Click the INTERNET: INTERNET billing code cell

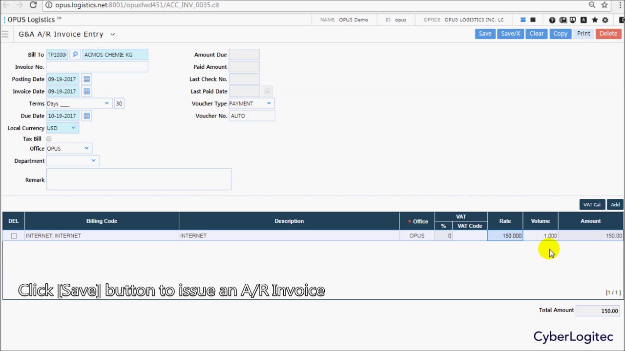(102, 236)
